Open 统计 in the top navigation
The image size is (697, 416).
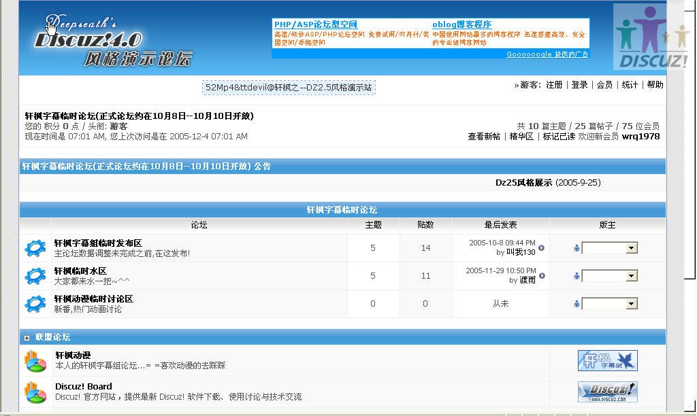point(630,85)
